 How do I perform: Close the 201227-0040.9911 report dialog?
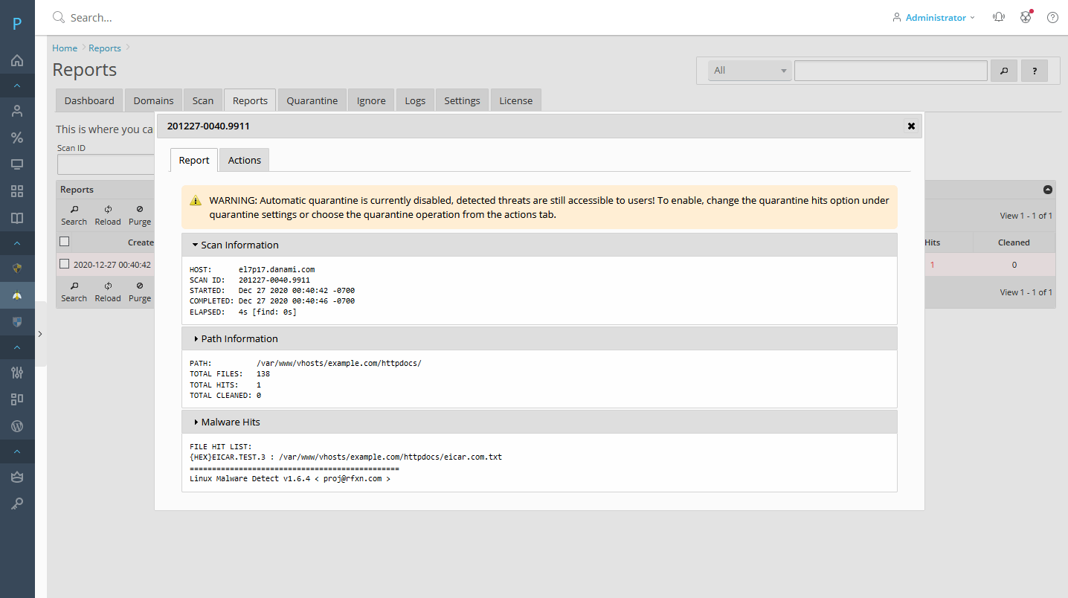coord(910,126)
